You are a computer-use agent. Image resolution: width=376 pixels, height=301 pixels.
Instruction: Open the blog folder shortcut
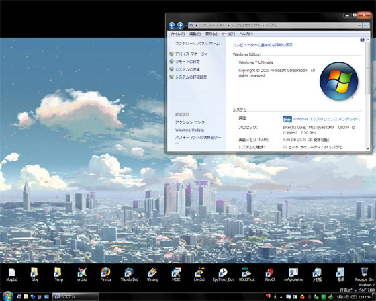35,275
